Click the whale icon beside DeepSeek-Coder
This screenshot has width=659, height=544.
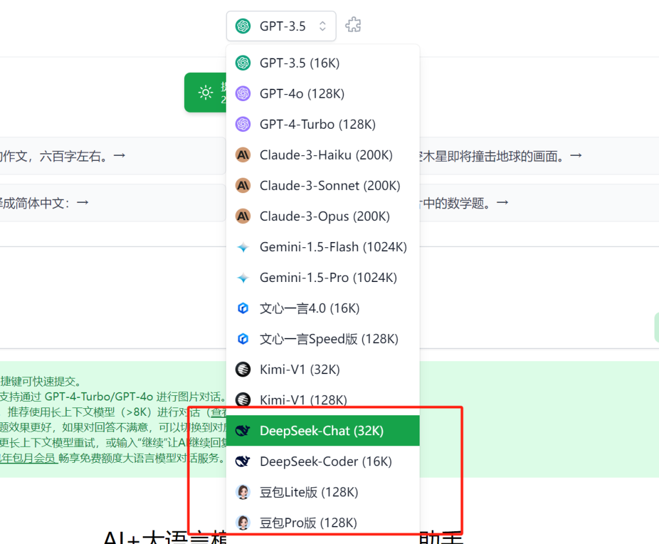coord(243,461)
